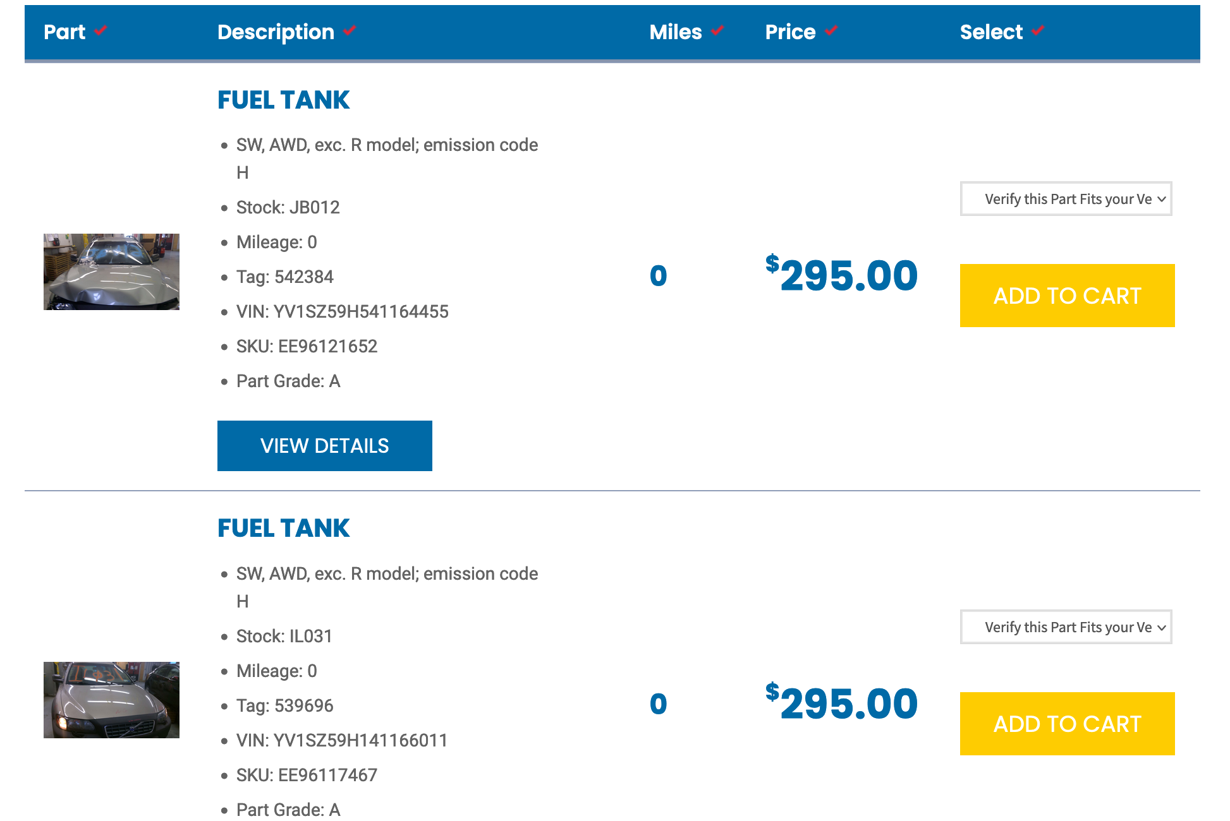Screen dimensions: 1230x821
Task: Click the sort checkmark icon beside Description
Action: click(x=350, y=30)
